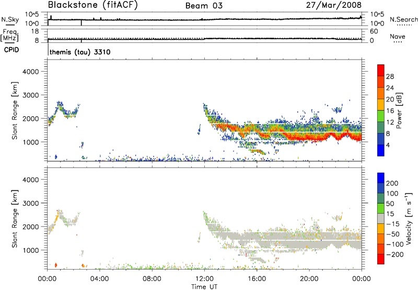
Task: Select the '18' frequency axis tick
Action: tap(35, 31)
